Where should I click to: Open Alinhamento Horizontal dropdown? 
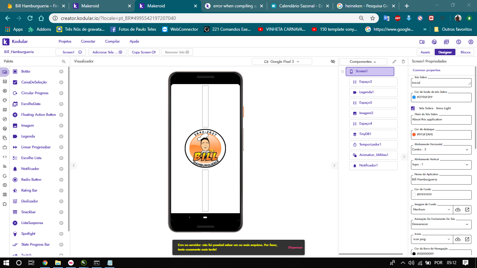441,150
